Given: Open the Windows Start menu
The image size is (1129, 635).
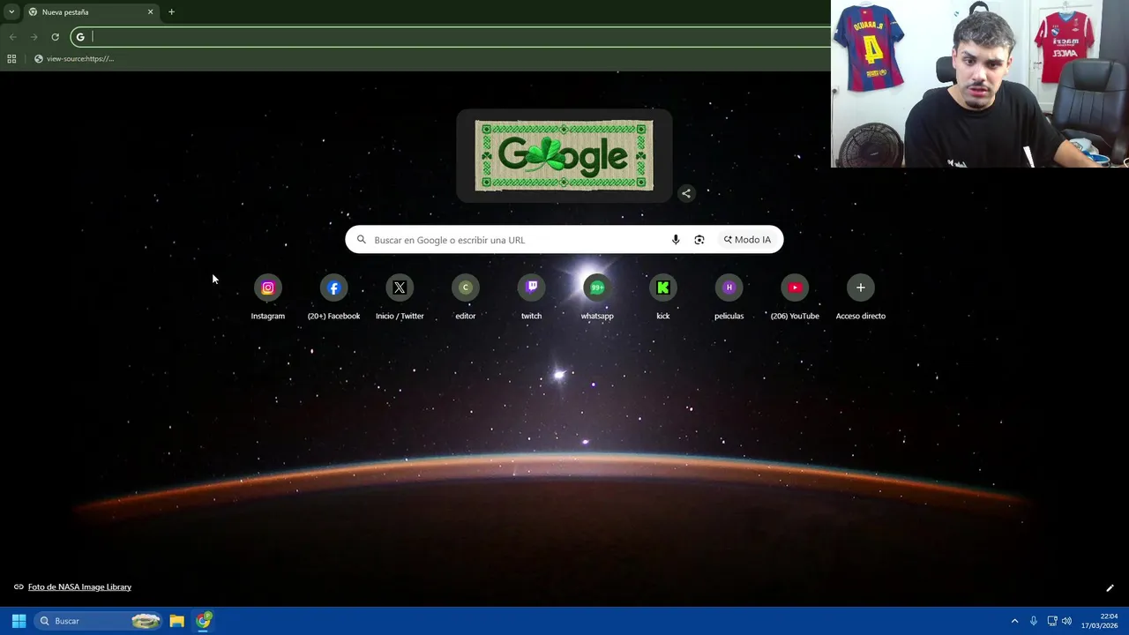Looking at the screenshot, I should [19, 621].
